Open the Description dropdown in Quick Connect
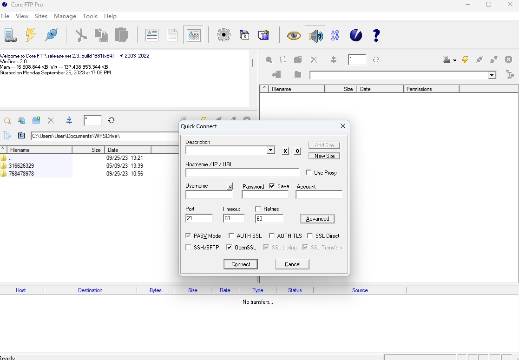519x360 pixels. coord(270,150)
